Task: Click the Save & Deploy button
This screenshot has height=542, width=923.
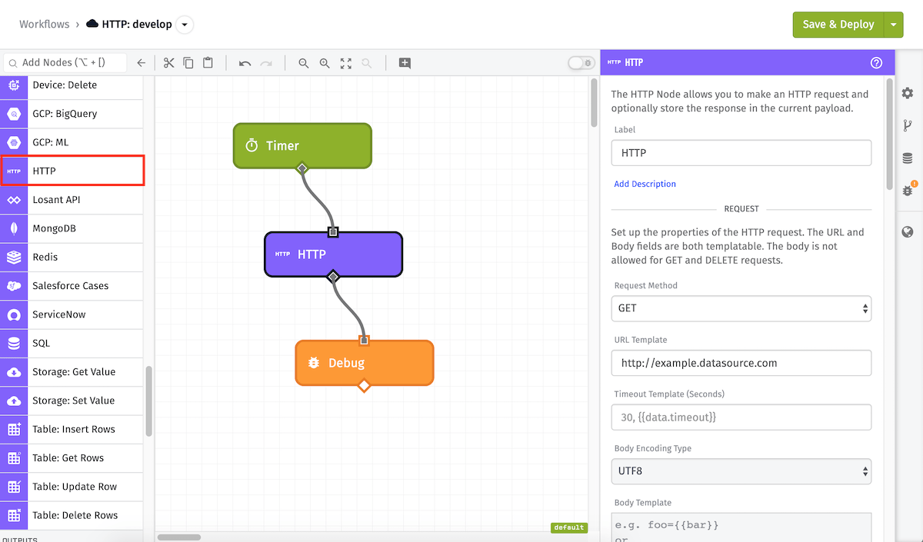Action: pos(838,25)
